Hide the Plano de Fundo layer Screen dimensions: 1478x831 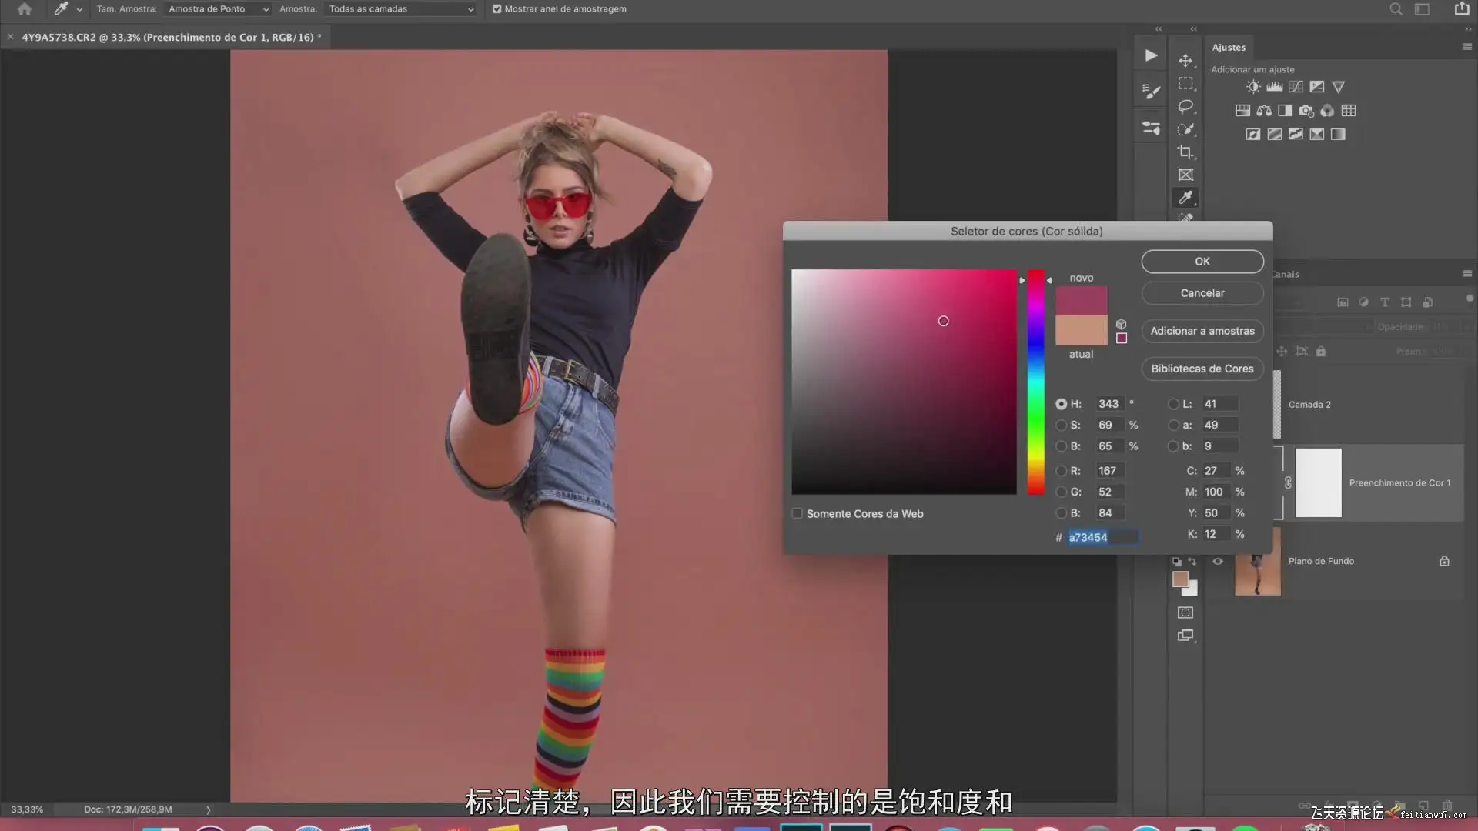tap(1218, 561)
